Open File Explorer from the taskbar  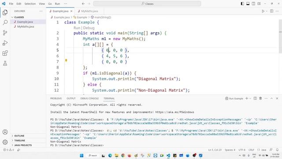[116, 155]
